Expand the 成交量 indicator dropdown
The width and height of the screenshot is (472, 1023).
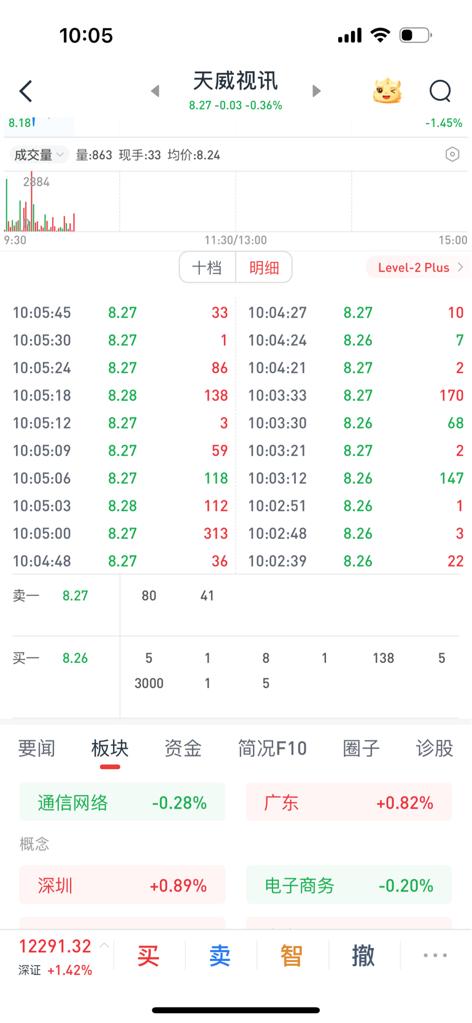point(39,155)
